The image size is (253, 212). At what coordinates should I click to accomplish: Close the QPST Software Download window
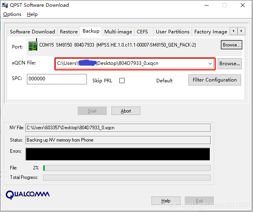point(243,5)
